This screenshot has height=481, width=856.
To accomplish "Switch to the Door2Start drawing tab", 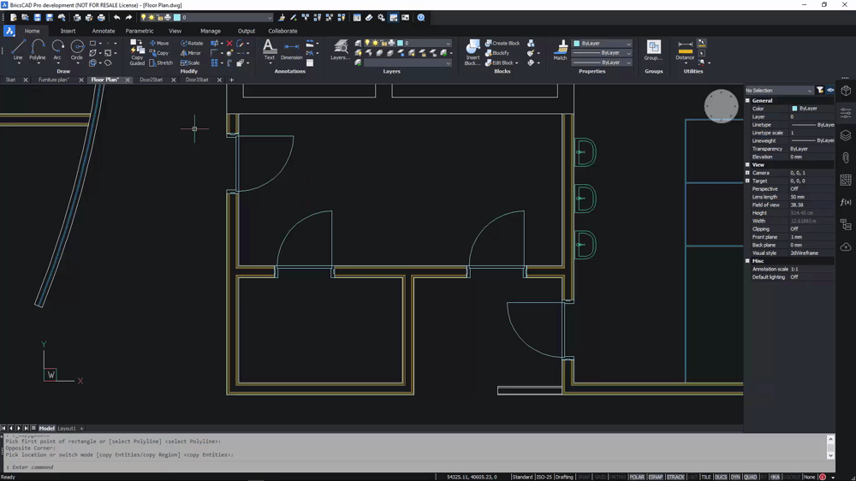I will [152, 80].
